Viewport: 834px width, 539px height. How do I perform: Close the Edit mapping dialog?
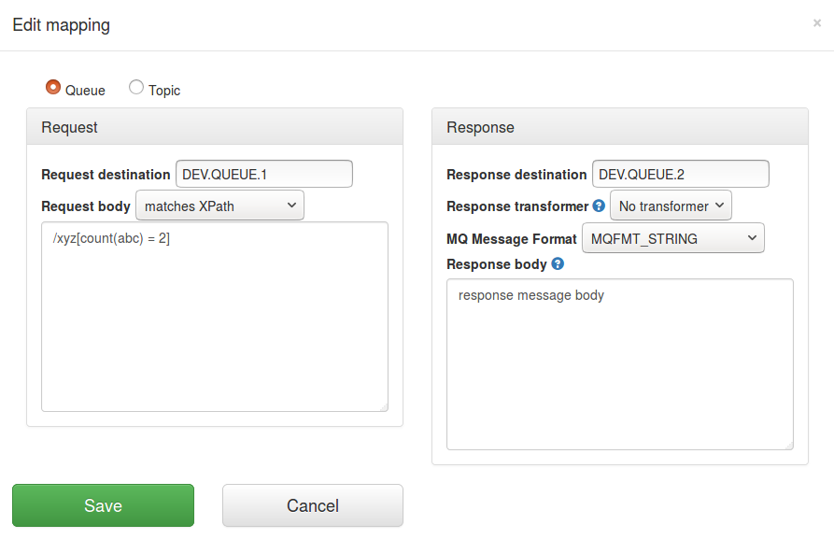(817, 23)
